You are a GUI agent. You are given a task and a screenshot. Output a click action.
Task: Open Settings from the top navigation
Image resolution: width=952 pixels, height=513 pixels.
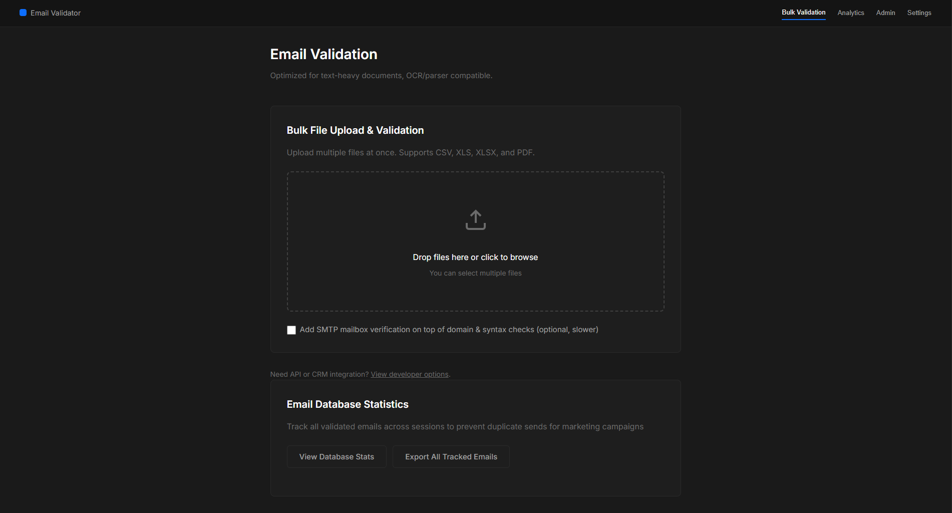tap(919, 13)
